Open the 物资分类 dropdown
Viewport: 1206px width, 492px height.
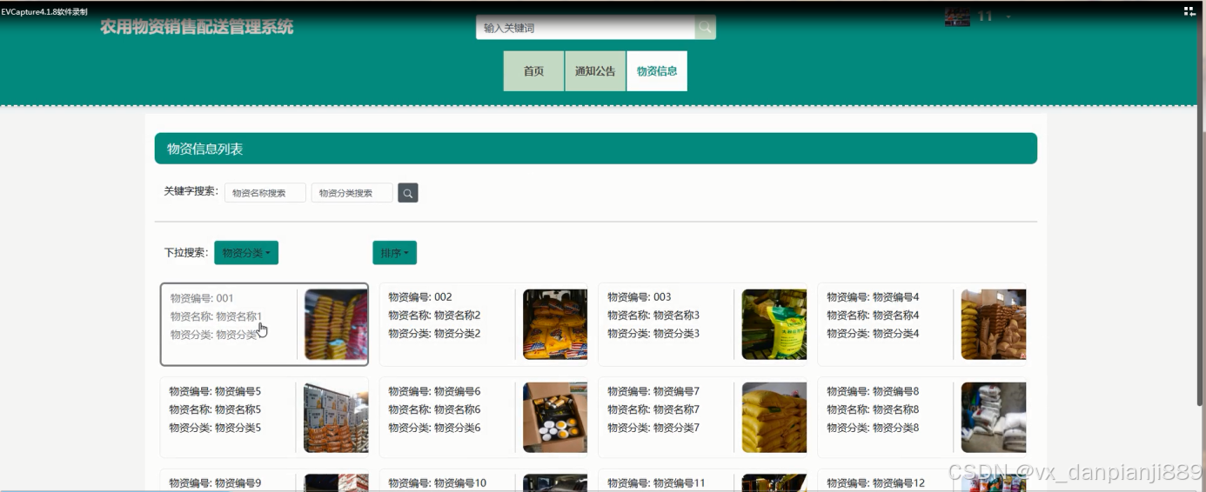click(x=246, y=253)
